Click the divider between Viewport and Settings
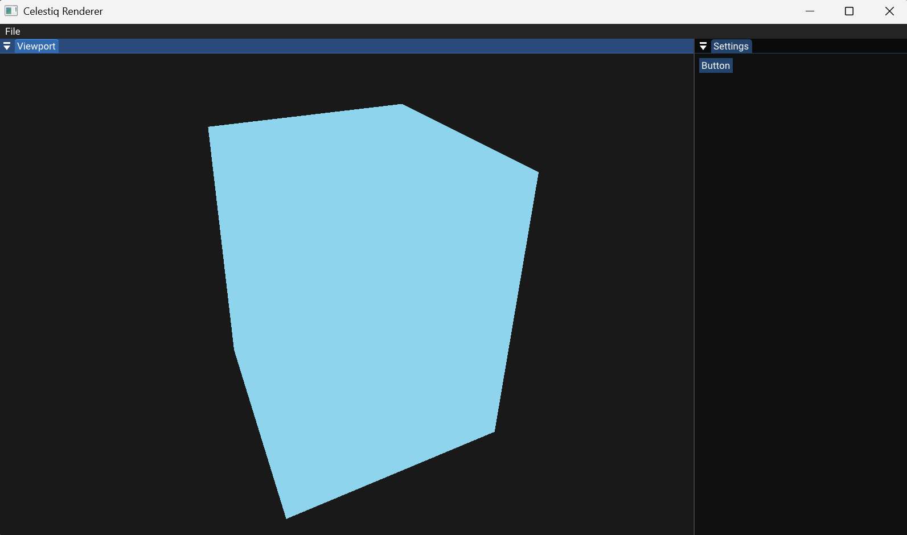The width and height of the screenshot is (907, 535). [x=694, y=285]
